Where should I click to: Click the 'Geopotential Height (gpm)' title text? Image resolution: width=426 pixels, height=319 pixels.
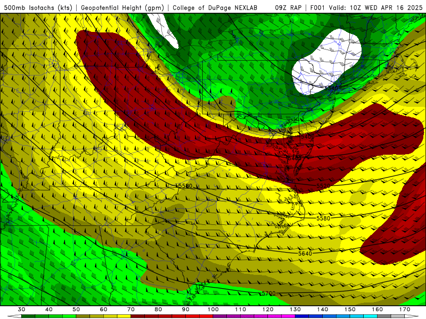point(122,7)
